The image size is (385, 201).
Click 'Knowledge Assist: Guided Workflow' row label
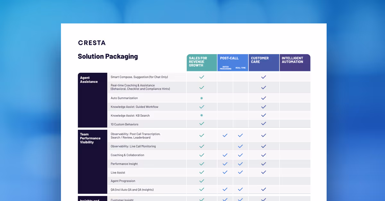coord(134,107)
